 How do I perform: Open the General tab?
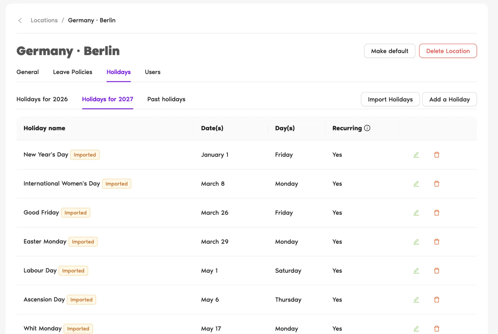click(28, 72)
